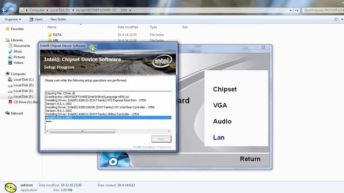The width and height of the screenshot is (344, 193).
Task: Open the Music library
Action: (x=18, y=51)
